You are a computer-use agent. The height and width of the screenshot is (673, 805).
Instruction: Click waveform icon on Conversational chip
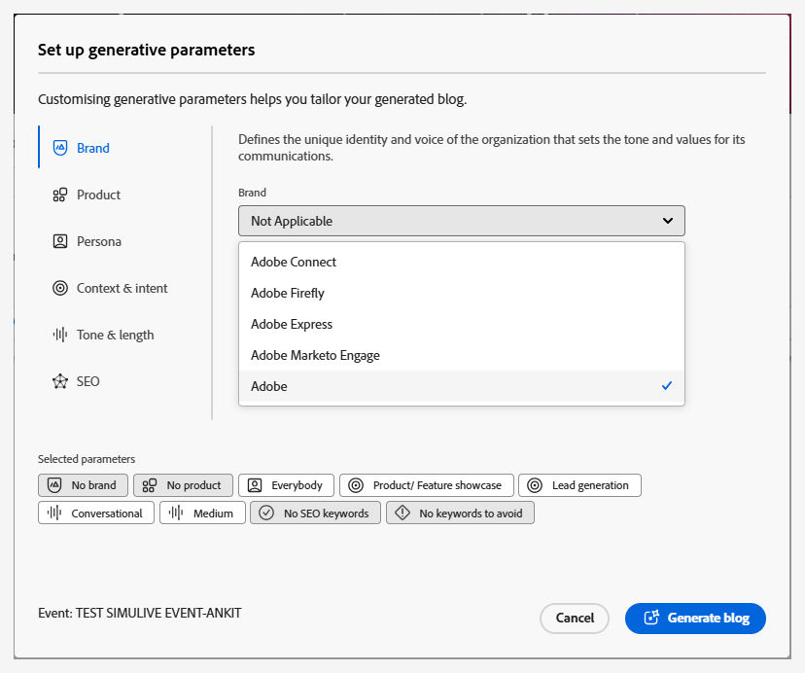[x=54, y=513]
